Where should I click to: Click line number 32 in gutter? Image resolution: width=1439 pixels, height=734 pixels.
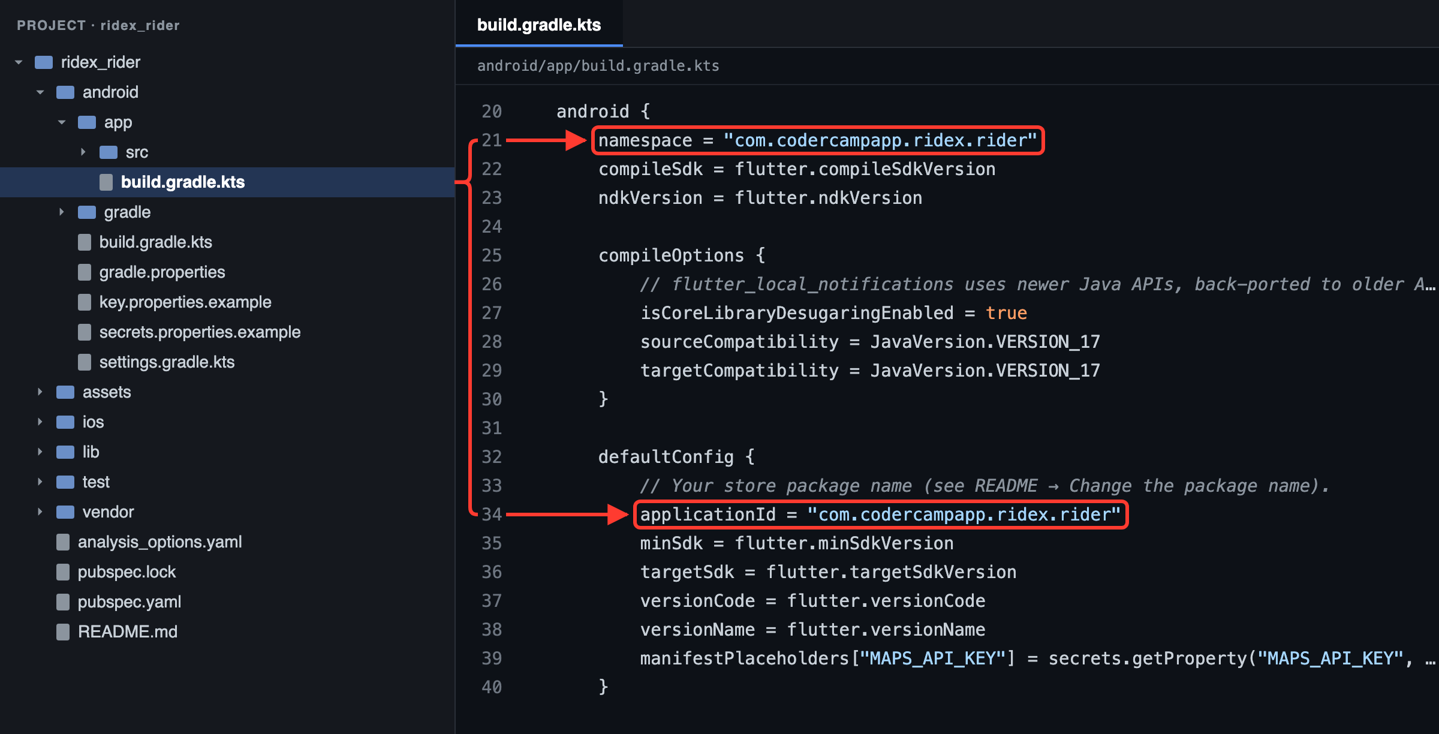coord(492,457)
